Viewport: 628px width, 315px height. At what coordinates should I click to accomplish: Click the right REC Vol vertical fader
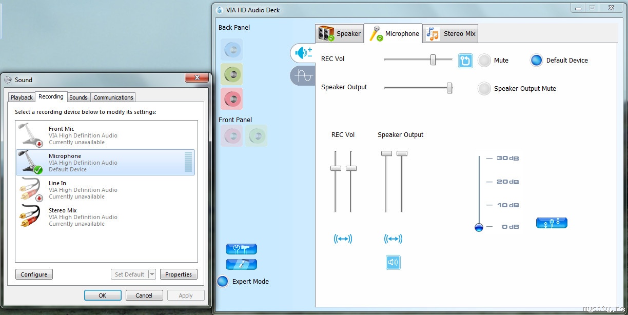tap(351, 168)
